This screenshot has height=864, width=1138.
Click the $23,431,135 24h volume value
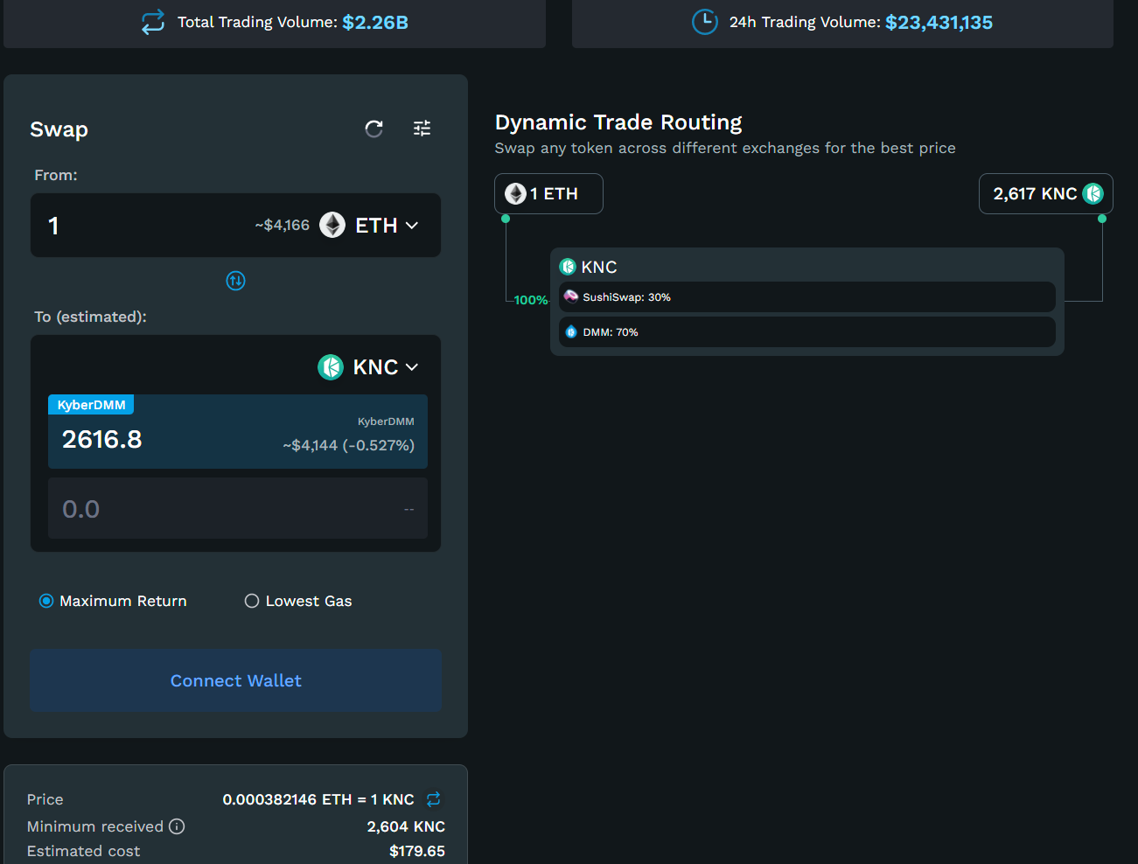point(939,22)
